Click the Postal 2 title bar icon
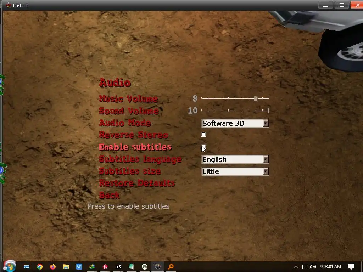The height and width of the screenshot is (272, 363). 9,5
